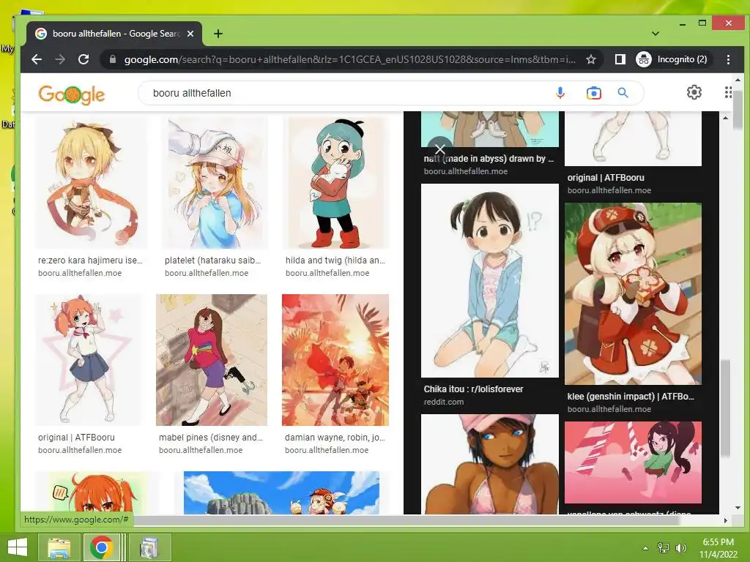Viewport: 750px width, 562px height.
Task: Open the Windows Start menu
Action: click(x=18, y=547)
